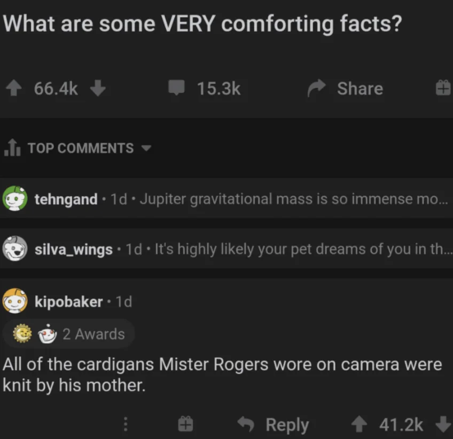Open kipobaker's comment options menu

[x=126, y=425]
